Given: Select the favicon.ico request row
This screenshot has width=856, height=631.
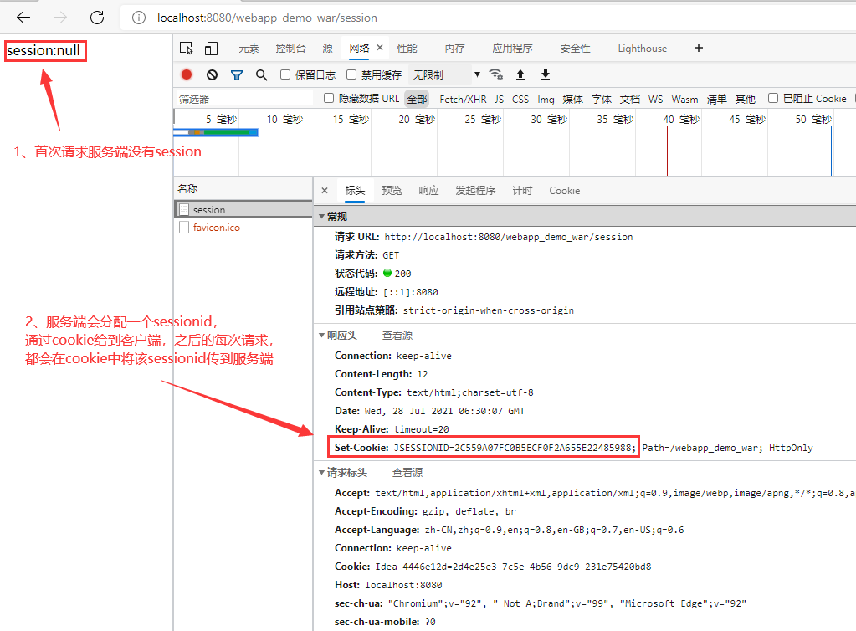Looking at the screenshot, I should pyautogui.click(x=243, y=228).
